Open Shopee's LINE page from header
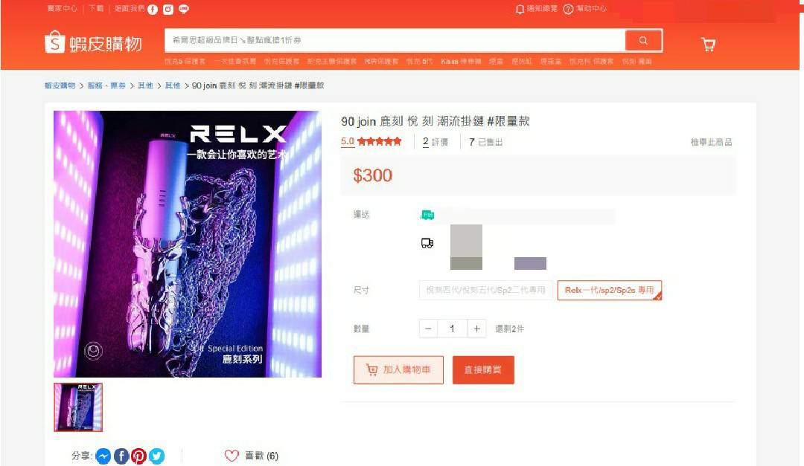Screen dimensions: 804x466 point(184,9)
